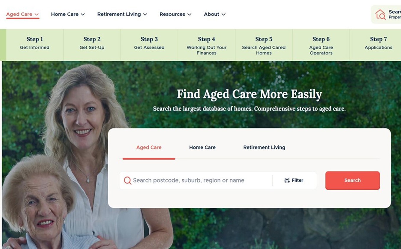Expand the About menu chevron

tap(223, 14)
